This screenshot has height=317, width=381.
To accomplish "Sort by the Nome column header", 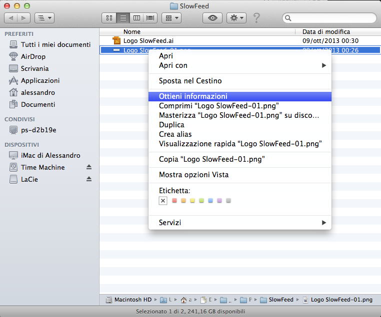I will 197,32.
